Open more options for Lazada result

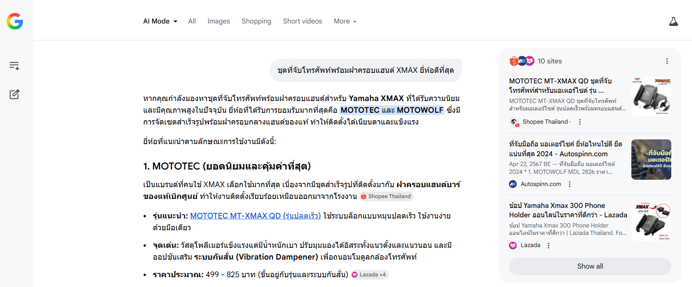(548, 245)
